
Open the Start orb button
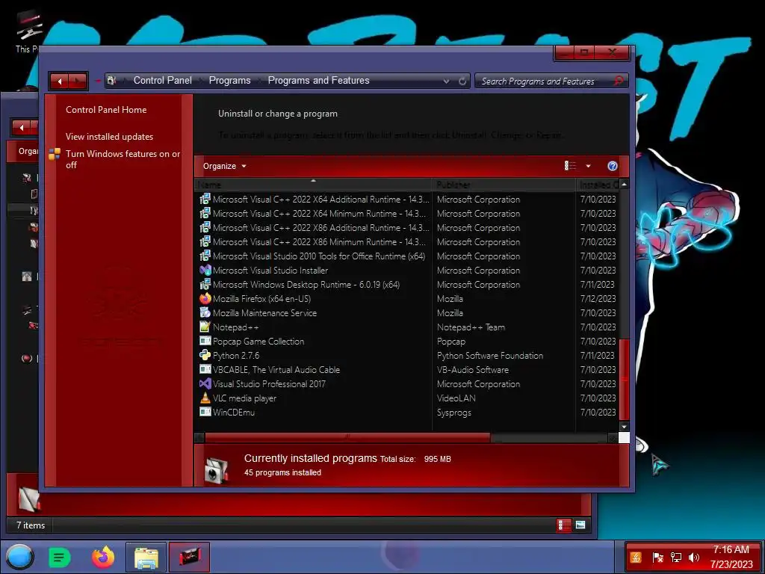point(20,556)
